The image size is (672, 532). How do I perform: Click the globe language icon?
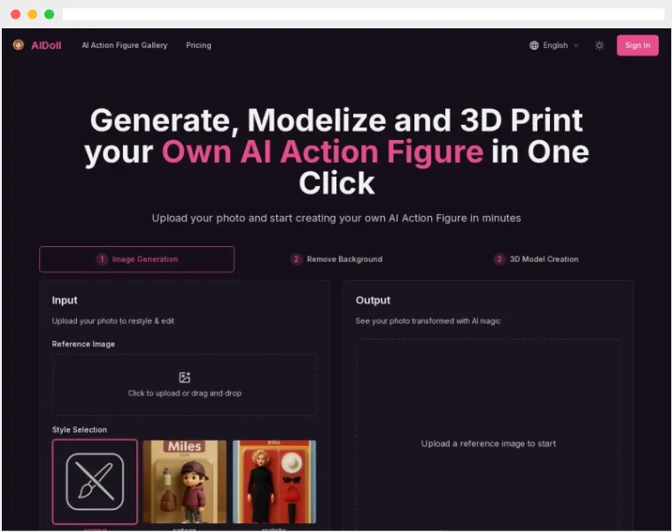click(x=534, y=45)
